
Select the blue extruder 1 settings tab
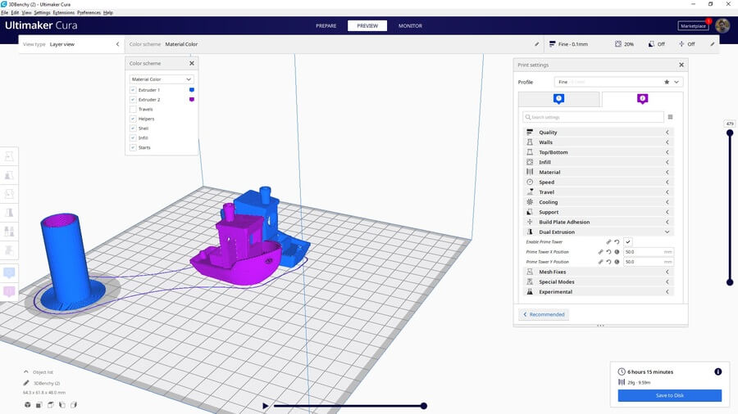pyautogui.click(x=559, y=99)
